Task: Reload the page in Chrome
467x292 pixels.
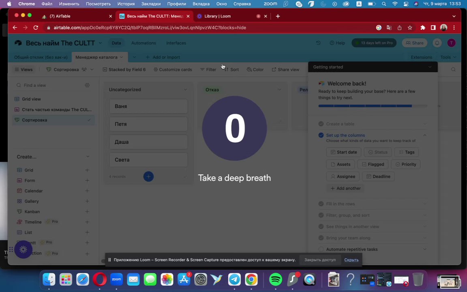Action: click(x=36, y=28)
